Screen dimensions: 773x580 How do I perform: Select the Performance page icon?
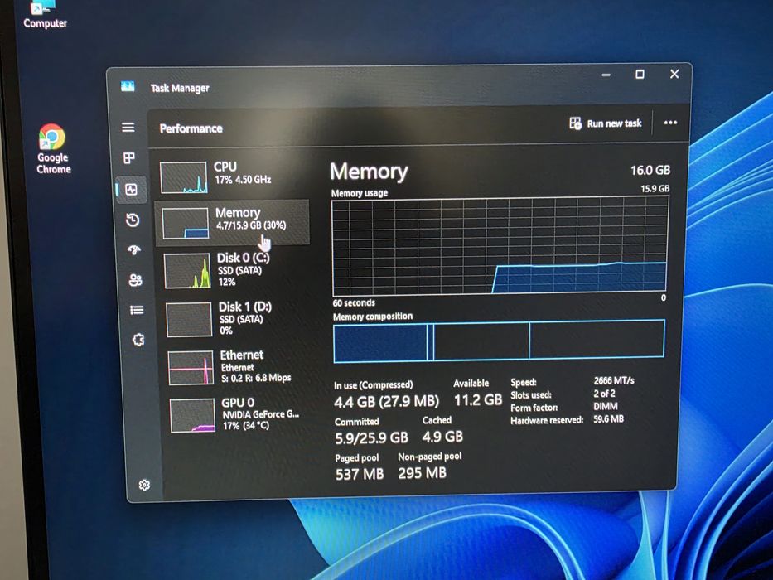click(x=131, y=190)
